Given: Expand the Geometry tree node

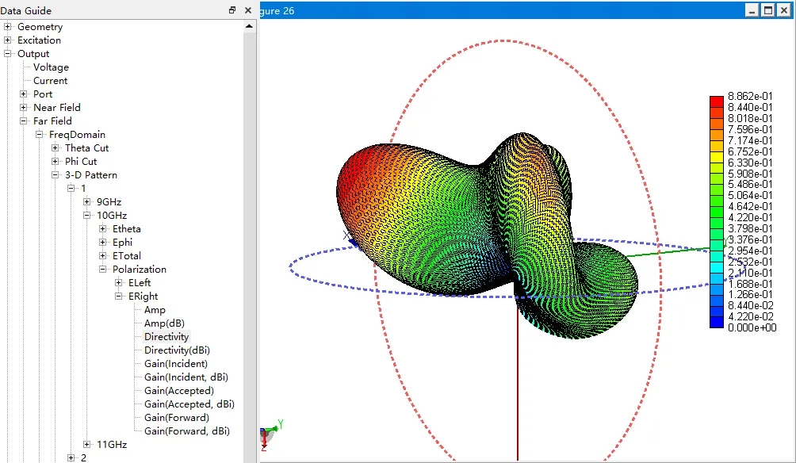Looking at the screenshot, I should point(8,27).
